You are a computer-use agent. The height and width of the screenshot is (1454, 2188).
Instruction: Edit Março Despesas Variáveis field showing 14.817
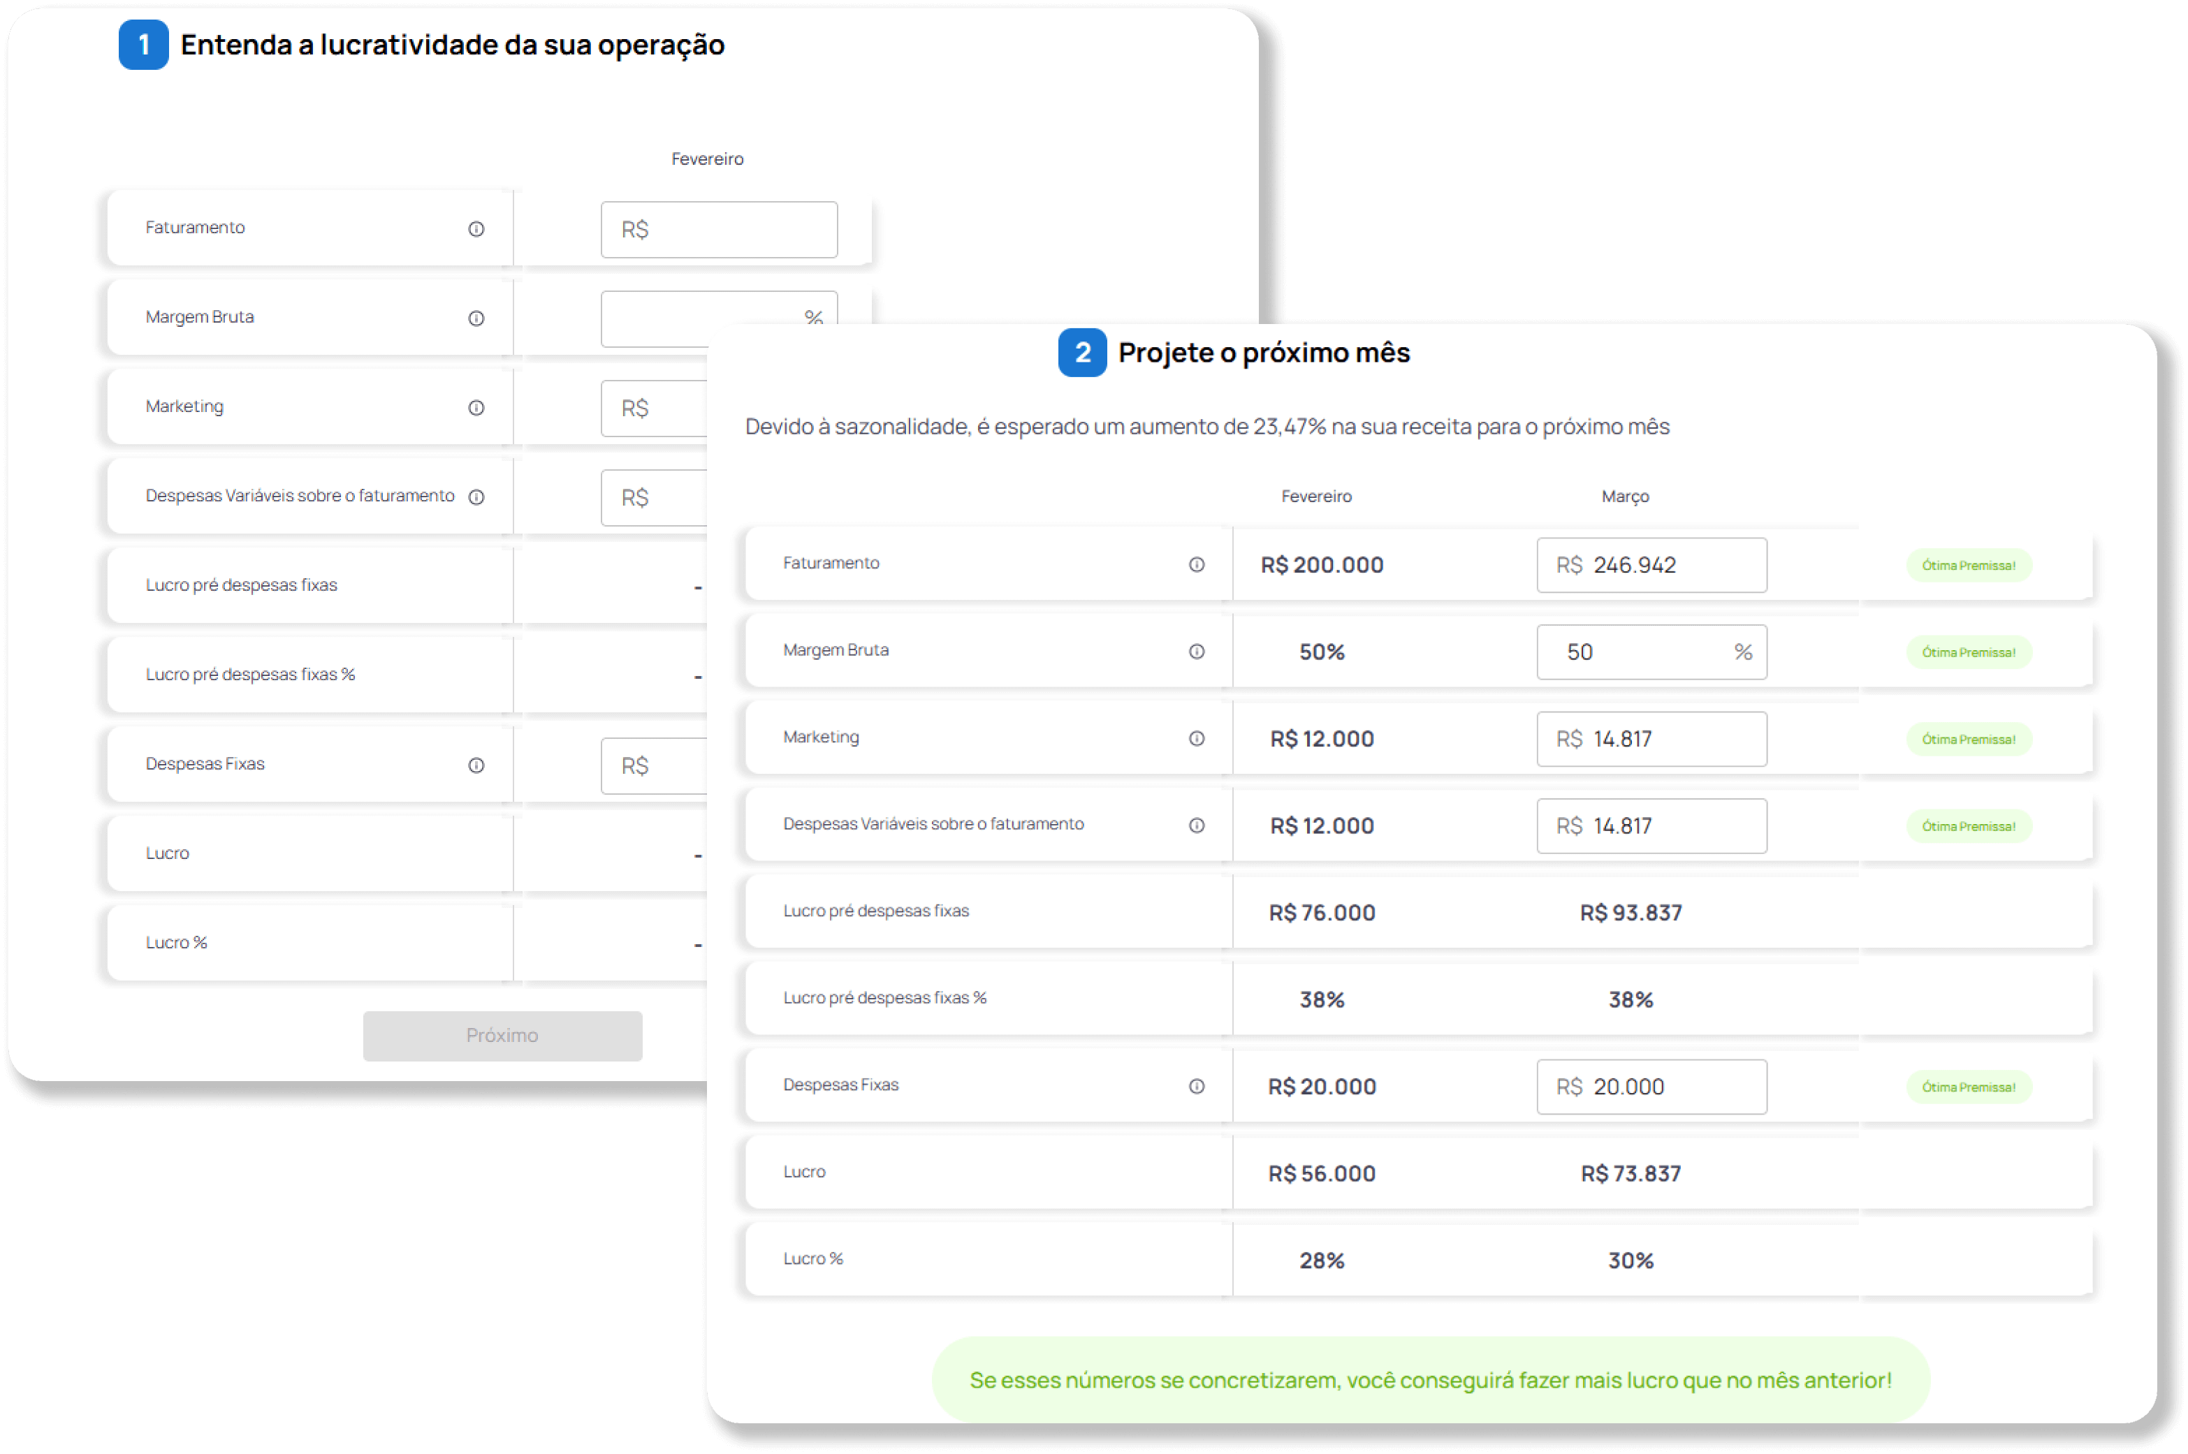coord(1651,826)
